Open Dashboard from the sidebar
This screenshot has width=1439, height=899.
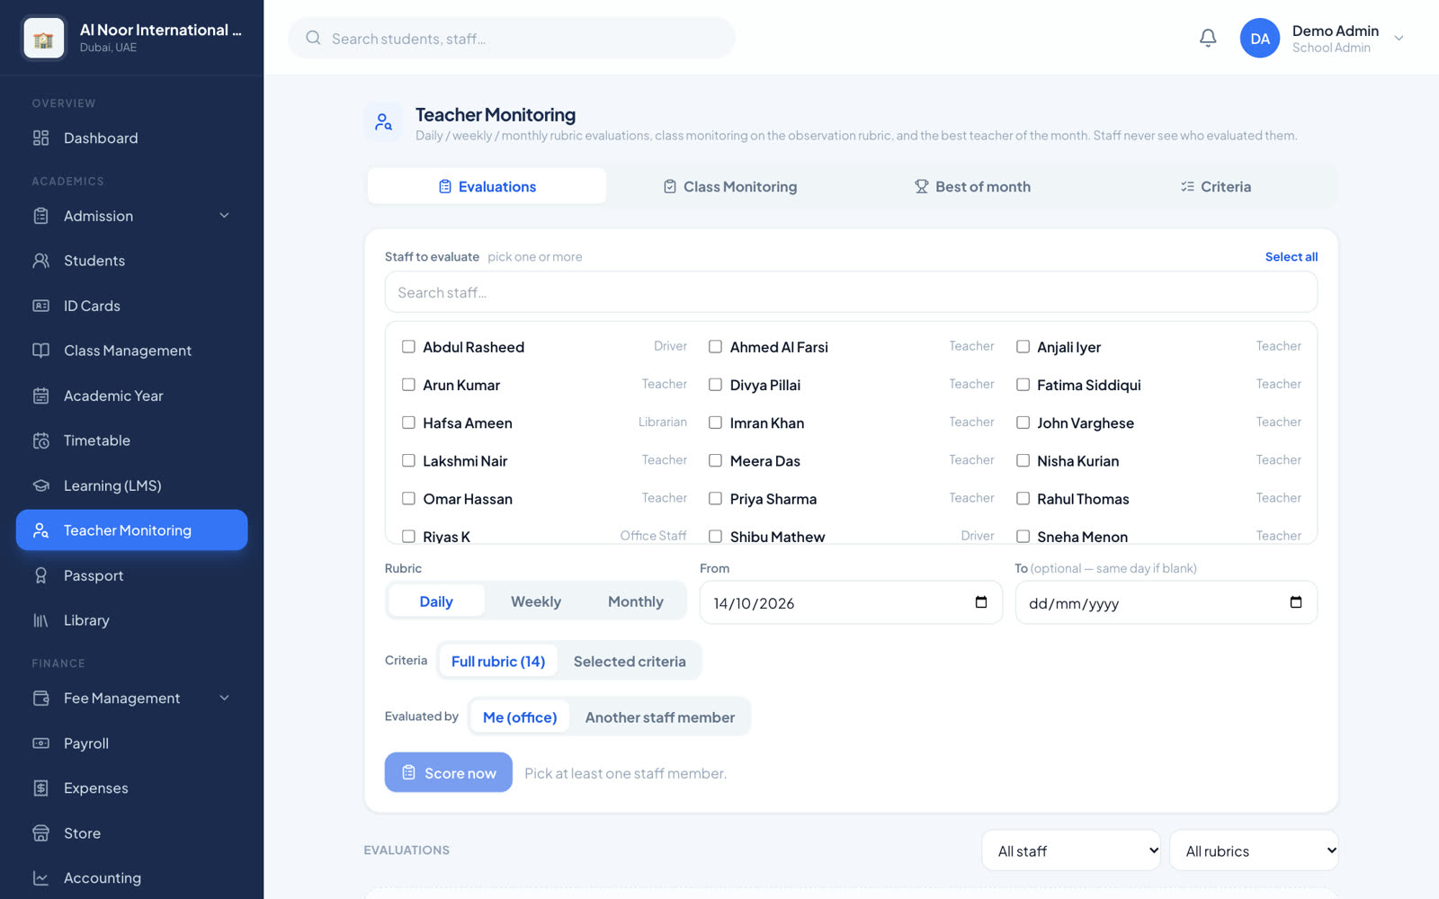131,138
